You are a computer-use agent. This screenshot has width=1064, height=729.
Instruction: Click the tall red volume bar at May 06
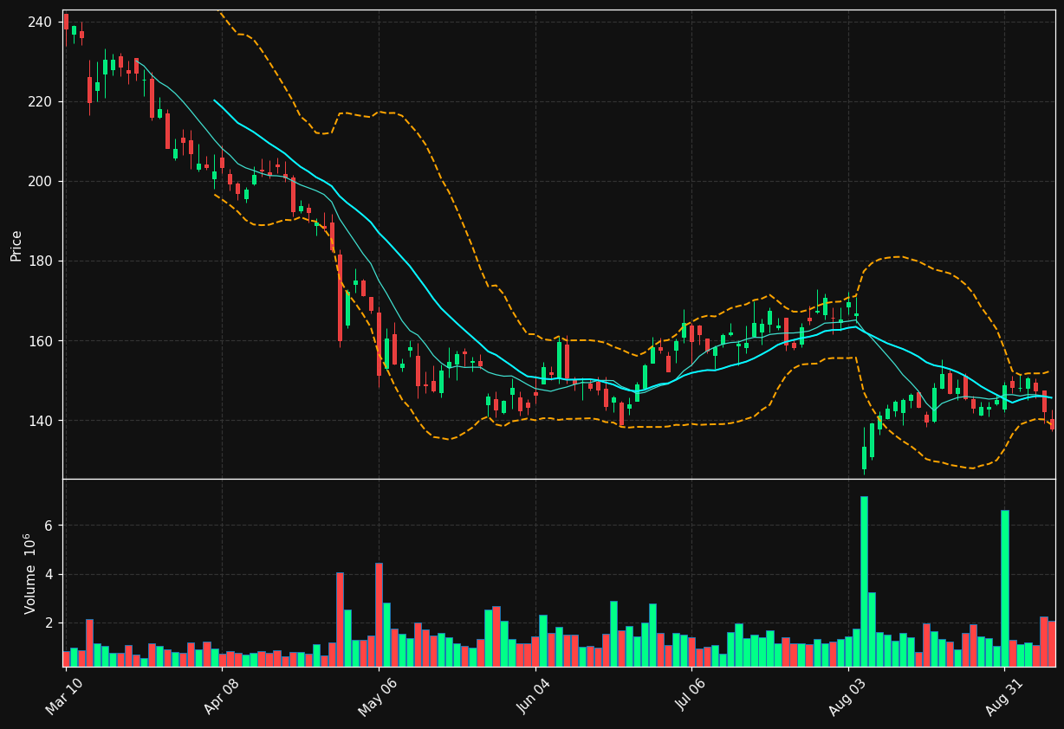[x=379, y=615]
